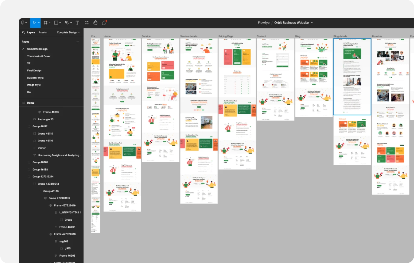Click the component grid icon of LJB7FAYGKTI4S 1

[x=56, y=213]
